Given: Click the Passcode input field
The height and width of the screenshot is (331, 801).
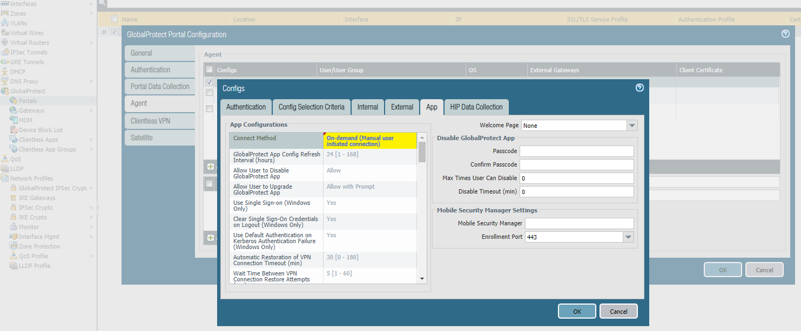Looking at the screenshot, I should point(576,151).
